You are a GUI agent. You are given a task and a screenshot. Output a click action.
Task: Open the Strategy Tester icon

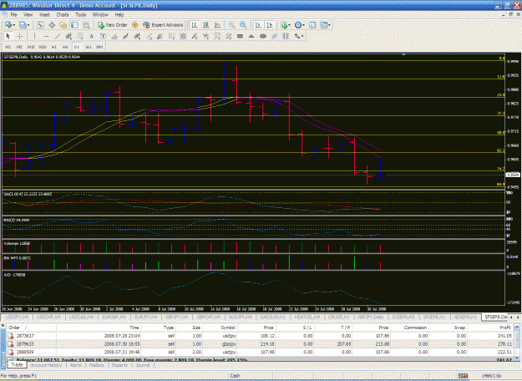pos(86,25)
